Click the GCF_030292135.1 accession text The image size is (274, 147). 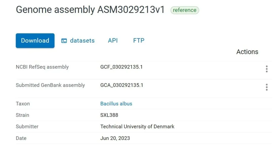point(122,67)
